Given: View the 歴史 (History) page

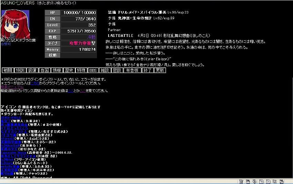Looking at the screenshot, I should [70, 70].
